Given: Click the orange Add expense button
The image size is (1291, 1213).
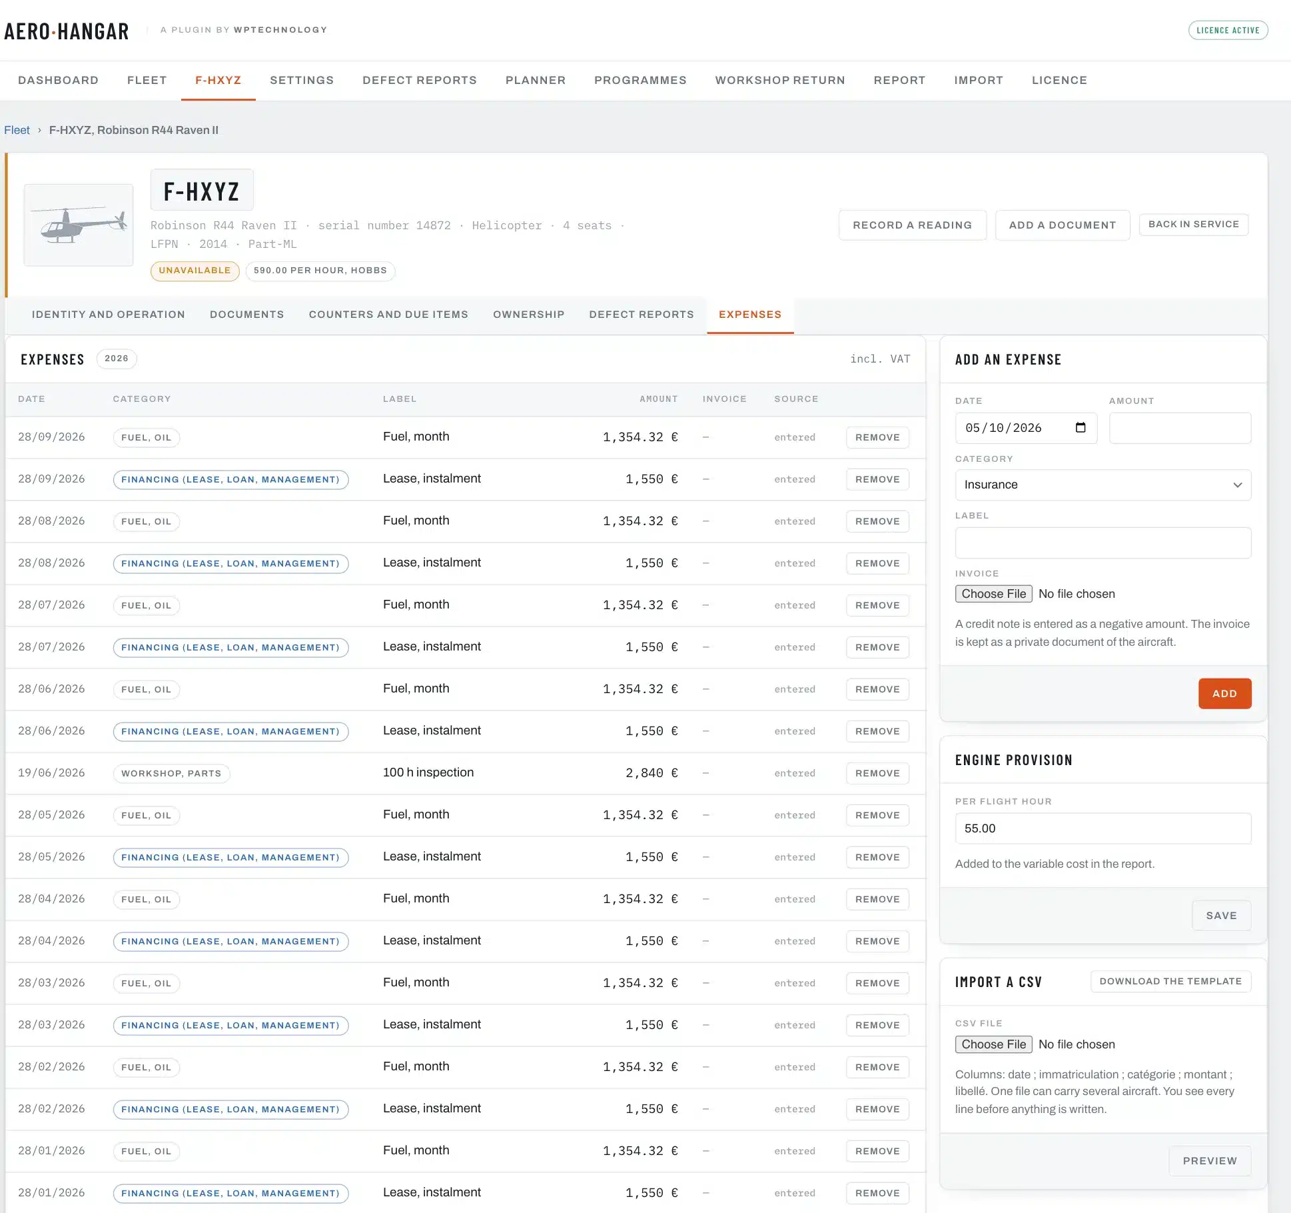Looking at the screenshot, I should pyautogui.click(x=1224, y=694).
